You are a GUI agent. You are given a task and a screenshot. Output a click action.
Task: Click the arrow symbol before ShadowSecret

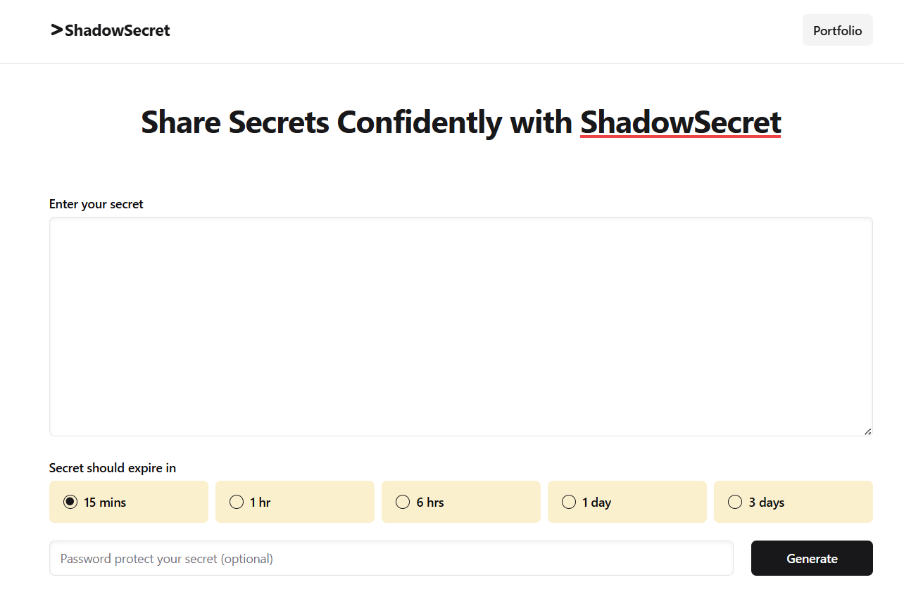coord(55,30)
